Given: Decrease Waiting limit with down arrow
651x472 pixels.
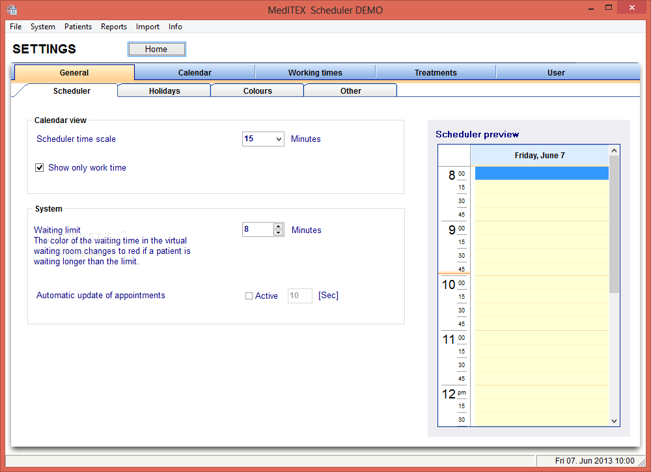Looking at the screenshot, I should [x=279, y=233].
